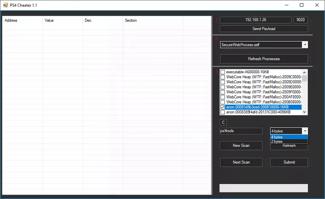Click the port field showing 9020

pyautogui.click(x=301, y=20)
